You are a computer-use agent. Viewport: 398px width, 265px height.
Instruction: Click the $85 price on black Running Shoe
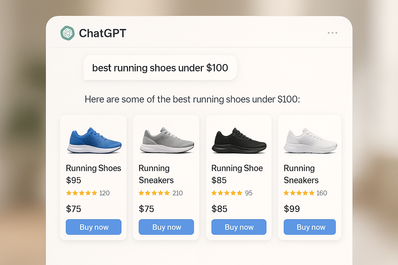pyautogui.click(x=219, y=209)
